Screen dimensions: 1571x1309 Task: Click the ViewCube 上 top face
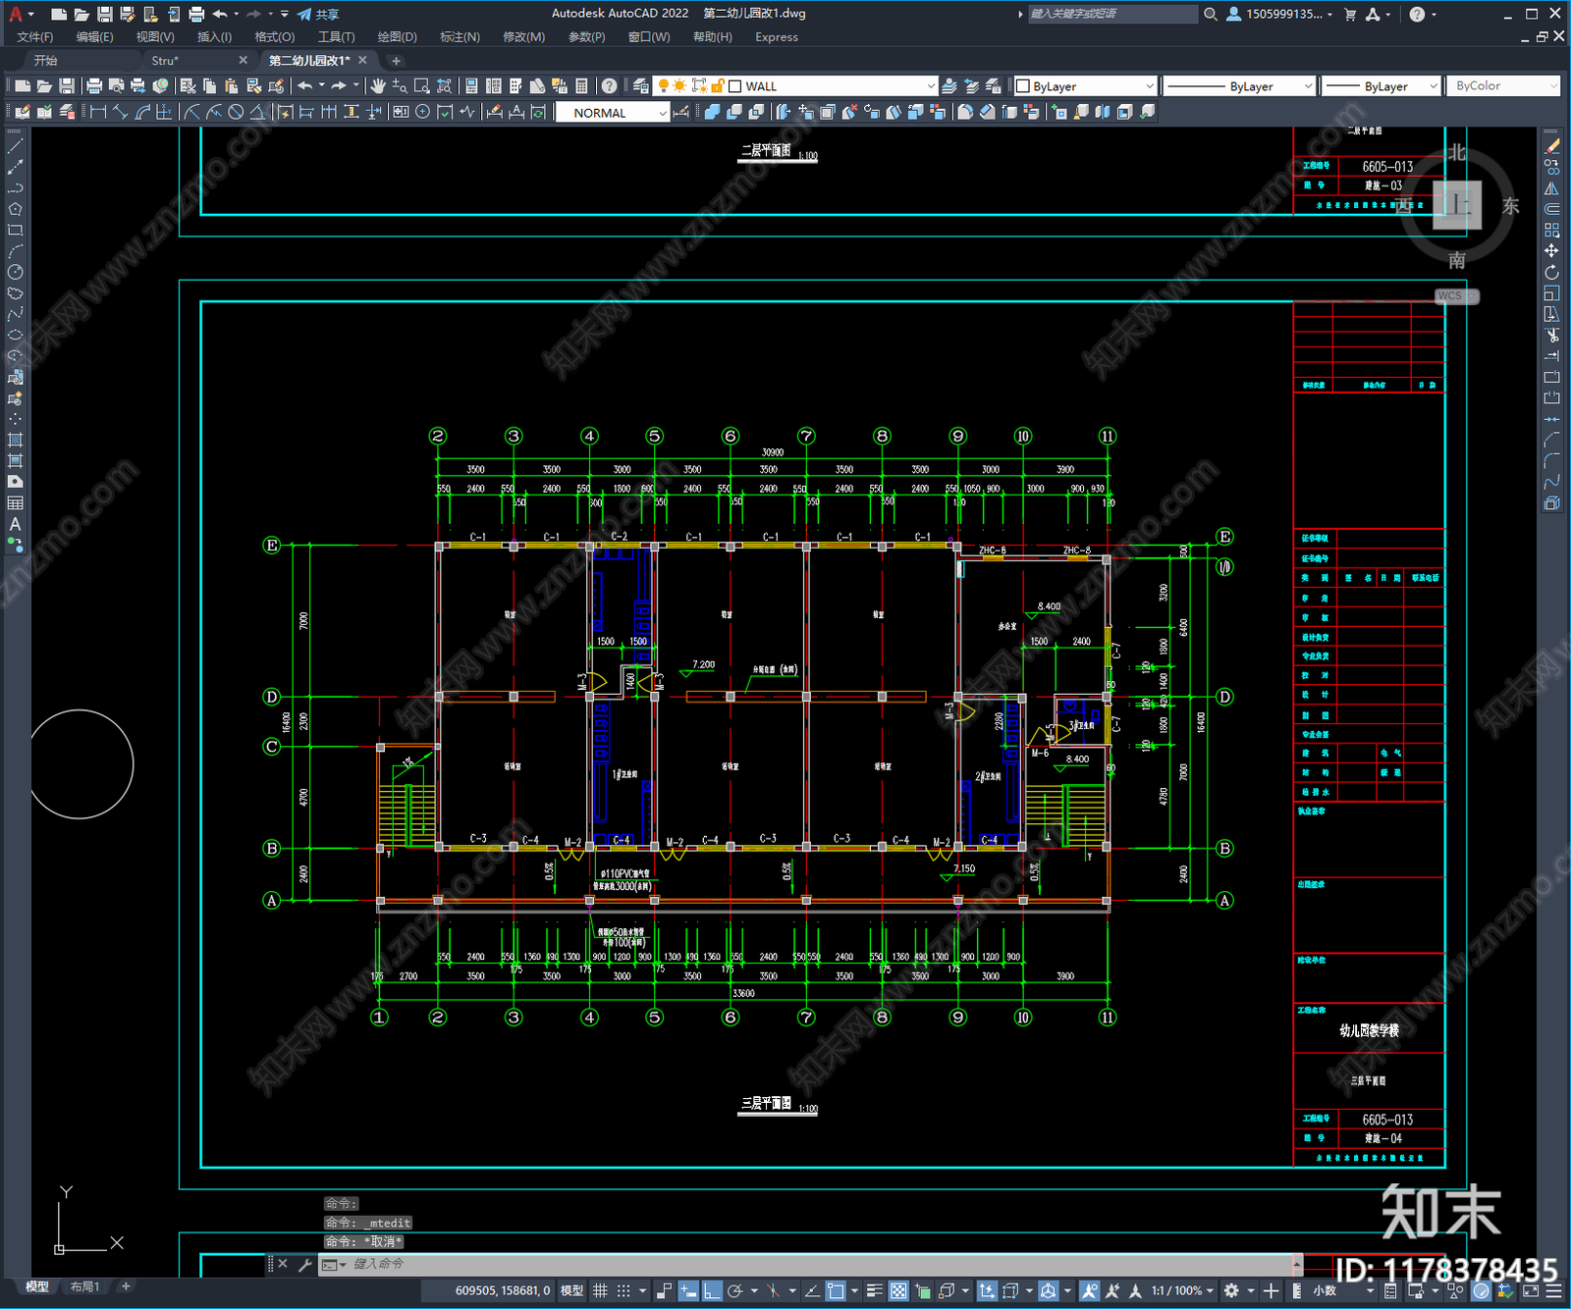[1457, 205]
